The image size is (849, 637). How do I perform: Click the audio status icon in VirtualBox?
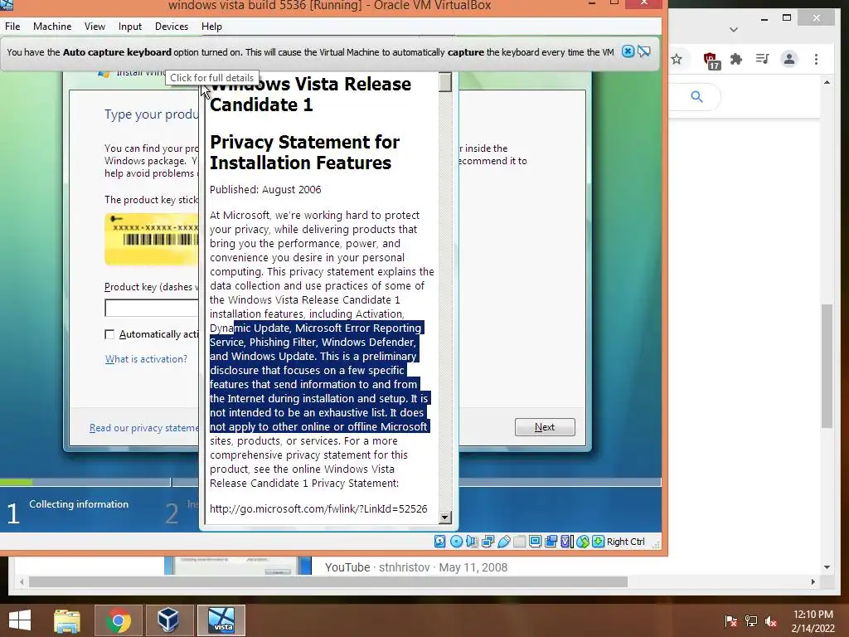472,541
